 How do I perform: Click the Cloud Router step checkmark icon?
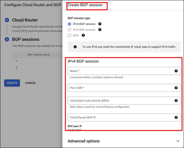click(7, 20)
